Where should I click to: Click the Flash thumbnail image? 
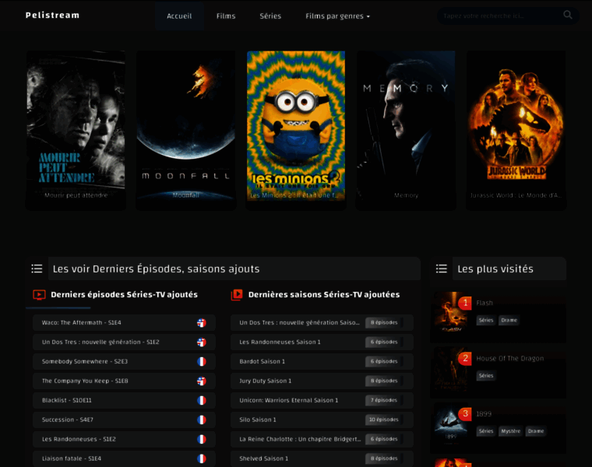[x=451, y=314]
